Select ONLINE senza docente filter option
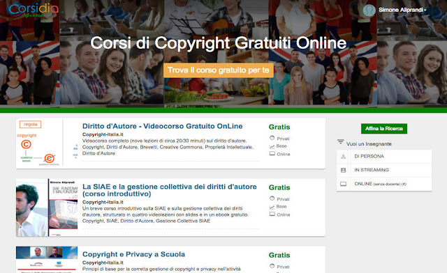The height and width of the screenshot is (273, 447). point(384,184)
